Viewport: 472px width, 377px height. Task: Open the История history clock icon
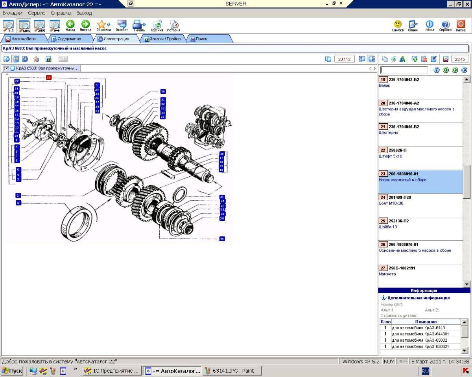click(x=173, y=26)
